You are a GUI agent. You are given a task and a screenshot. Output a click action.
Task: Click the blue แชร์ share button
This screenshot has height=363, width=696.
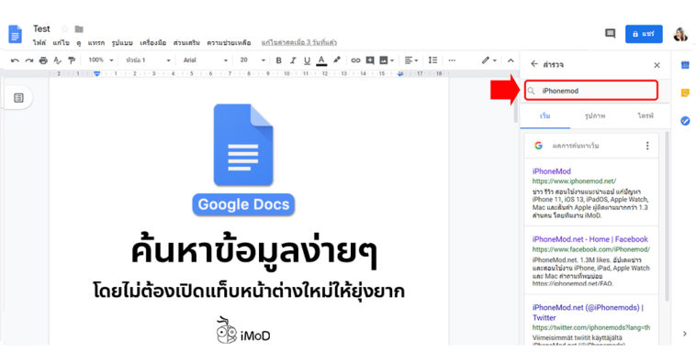(x=644, y=34)
